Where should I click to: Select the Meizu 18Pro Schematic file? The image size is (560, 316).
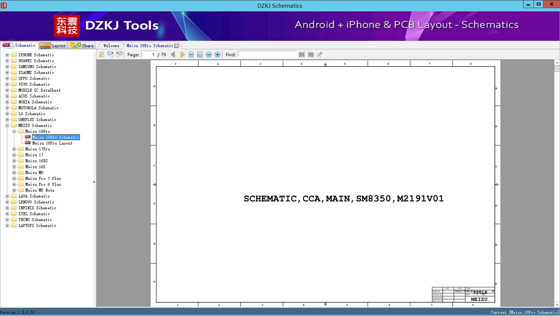[x=56, y=137]
